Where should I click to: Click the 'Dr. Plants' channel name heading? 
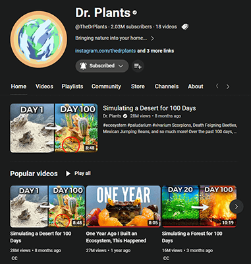point(103,13)
